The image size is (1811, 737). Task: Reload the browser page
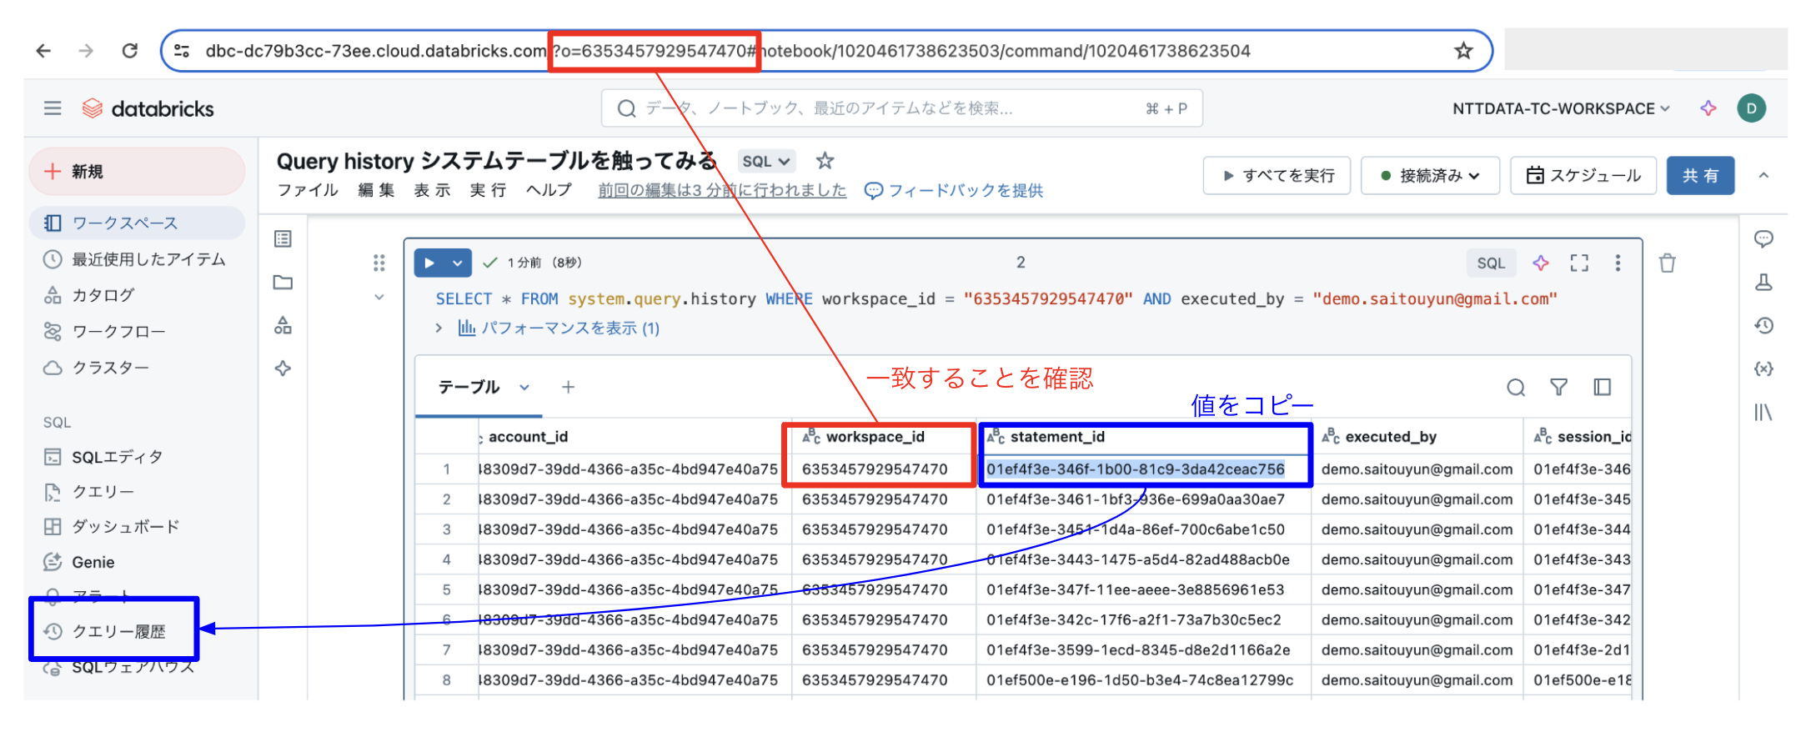point(130,51)
